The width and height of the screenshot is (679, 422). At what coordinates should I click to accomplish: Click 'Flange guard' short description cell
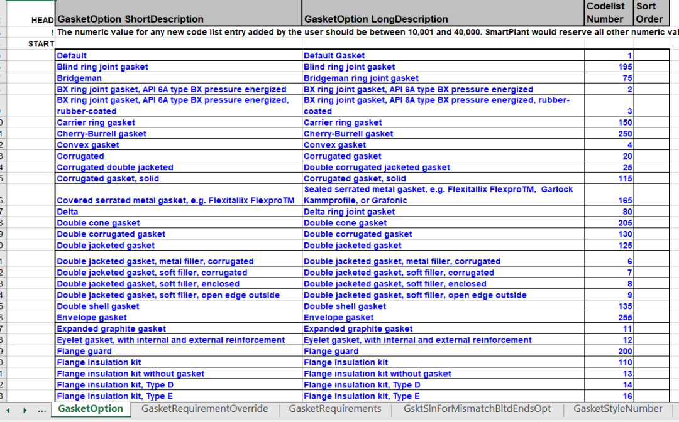click(x=179, y=351)
